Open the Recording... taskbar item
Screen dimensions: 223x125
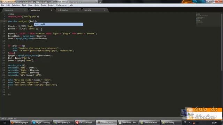pos(171,123)
